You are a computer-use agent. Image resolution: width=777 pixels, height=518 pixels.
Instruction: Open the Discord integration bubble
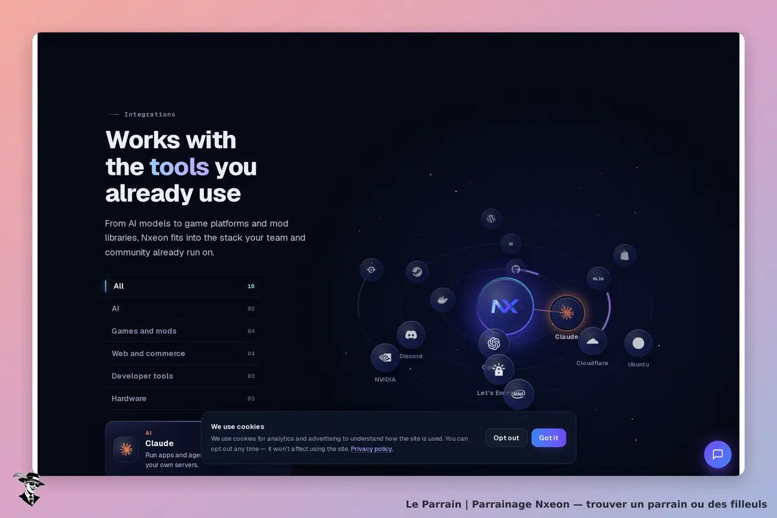(411, 335)
